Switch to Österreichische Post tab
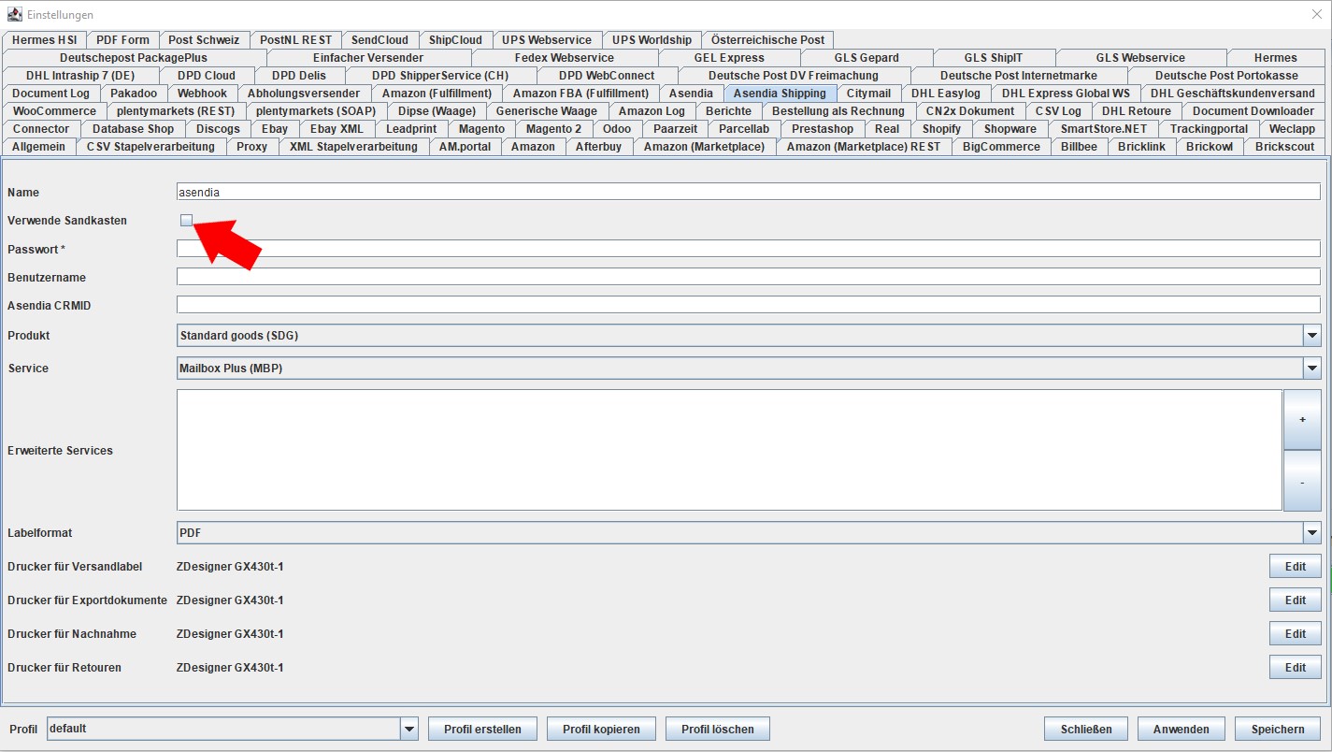This screenshot has height=752, width=1332. pyautogui.click(x=767, y=40)
